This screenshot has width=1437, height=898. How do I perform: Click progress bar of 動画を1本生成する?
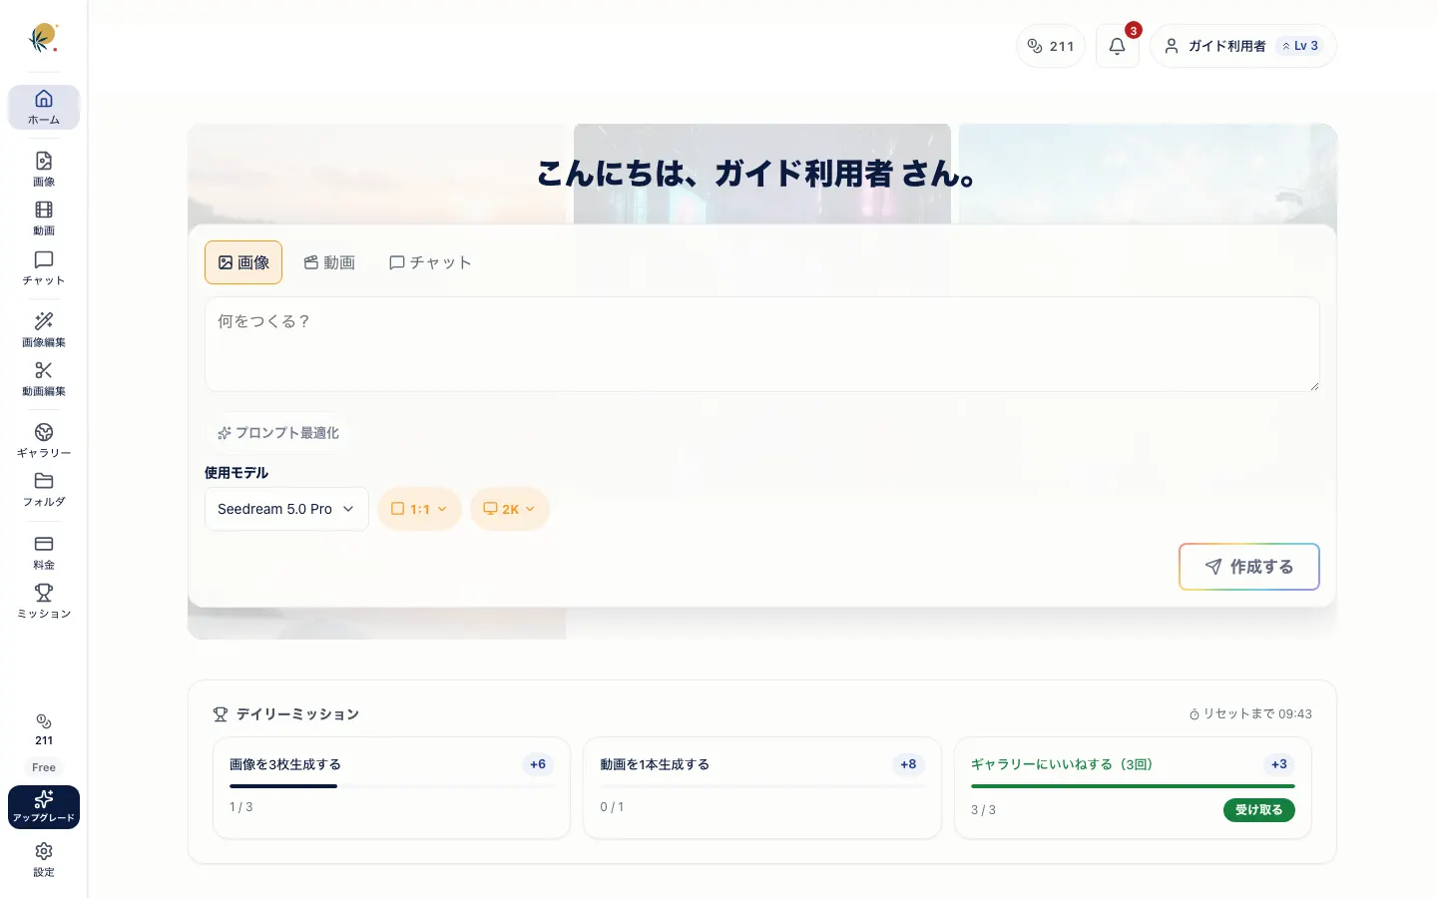tap(762, 786)
